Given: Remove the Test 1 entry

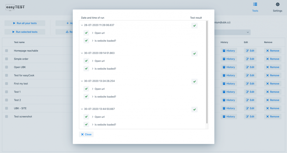Looking at the screenshot, I should (273, 92).
